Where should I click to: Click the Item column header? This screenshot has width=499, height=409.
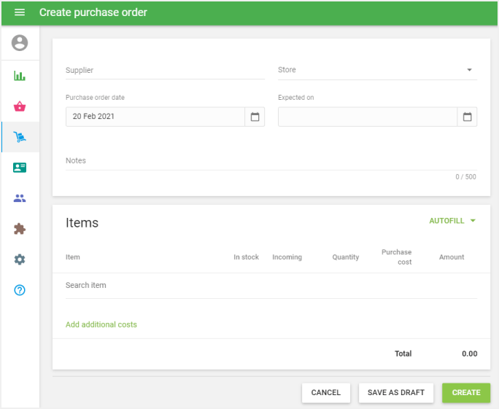coord(72,257)
